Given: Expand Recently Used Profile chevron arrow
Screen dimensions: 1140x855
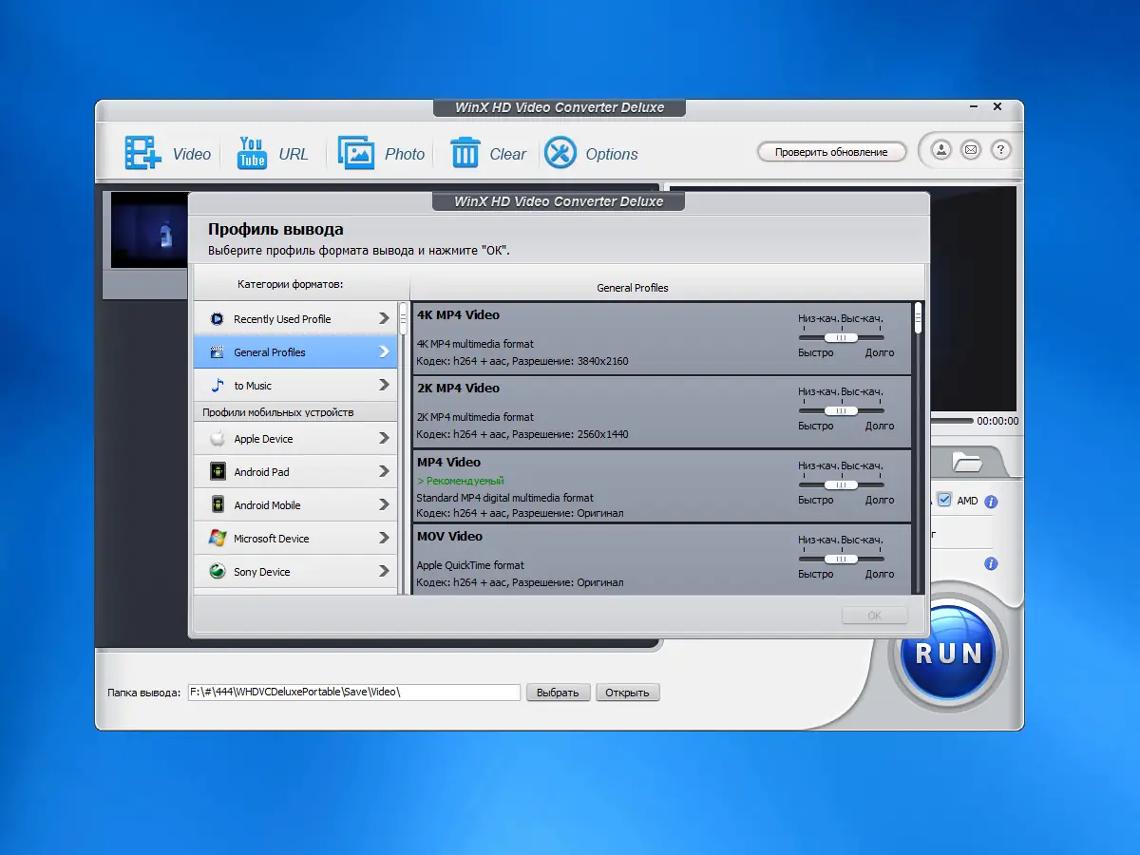Looking at the screenshot, I should [x=384, y=319].
